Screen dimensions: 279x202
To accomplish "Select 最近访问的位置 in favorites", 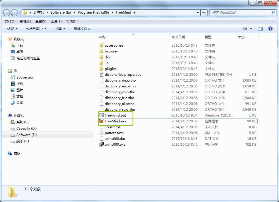I will coord(28,58).
